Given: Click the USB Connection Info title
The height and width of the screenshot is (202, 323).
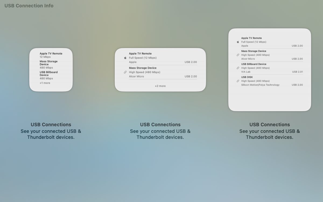Looking at the screenshot, I should (x=29, y=6).
